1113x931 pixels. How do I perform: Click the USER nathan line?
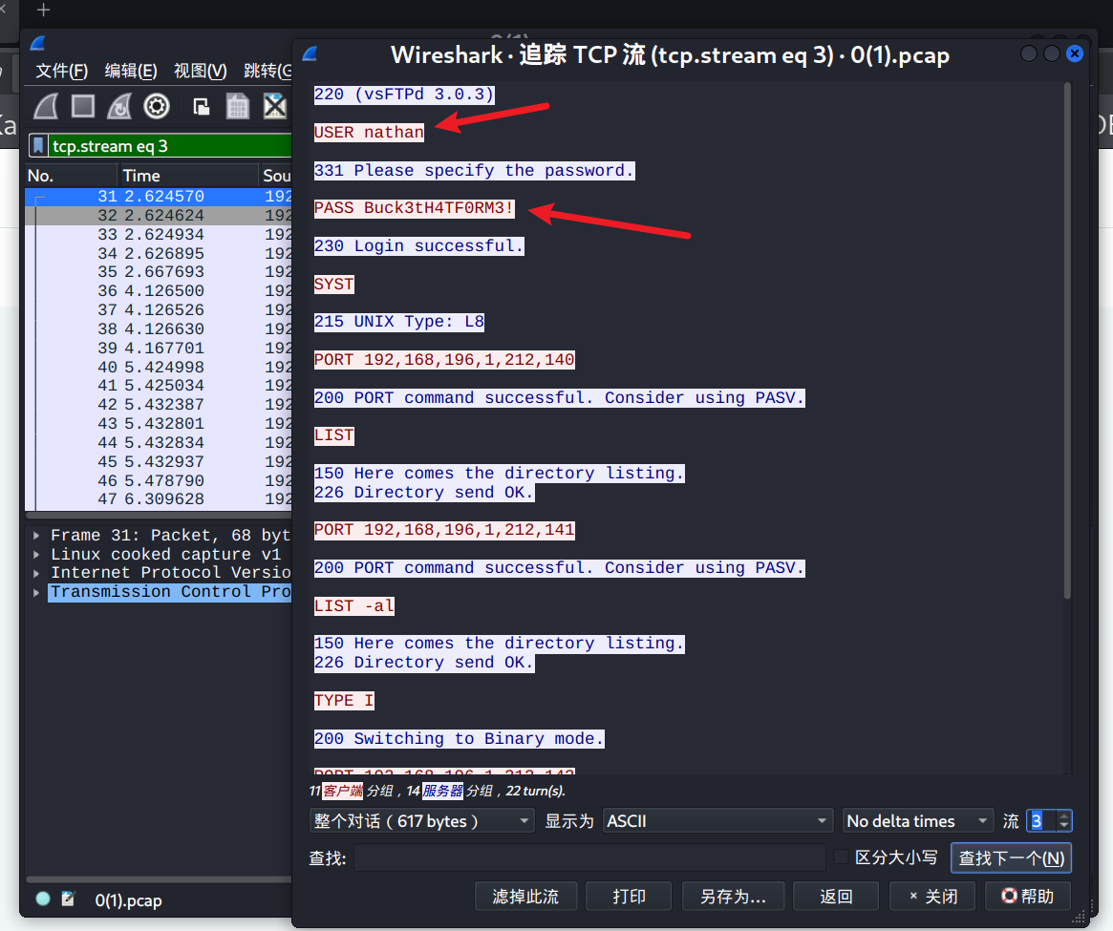[x=369, y=132]
